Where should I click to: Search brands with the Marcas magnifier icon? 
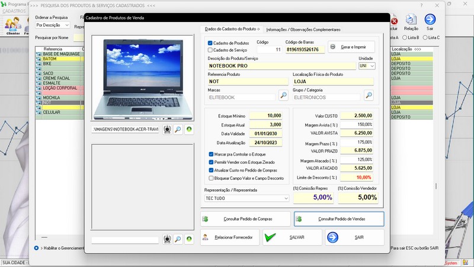283,96
